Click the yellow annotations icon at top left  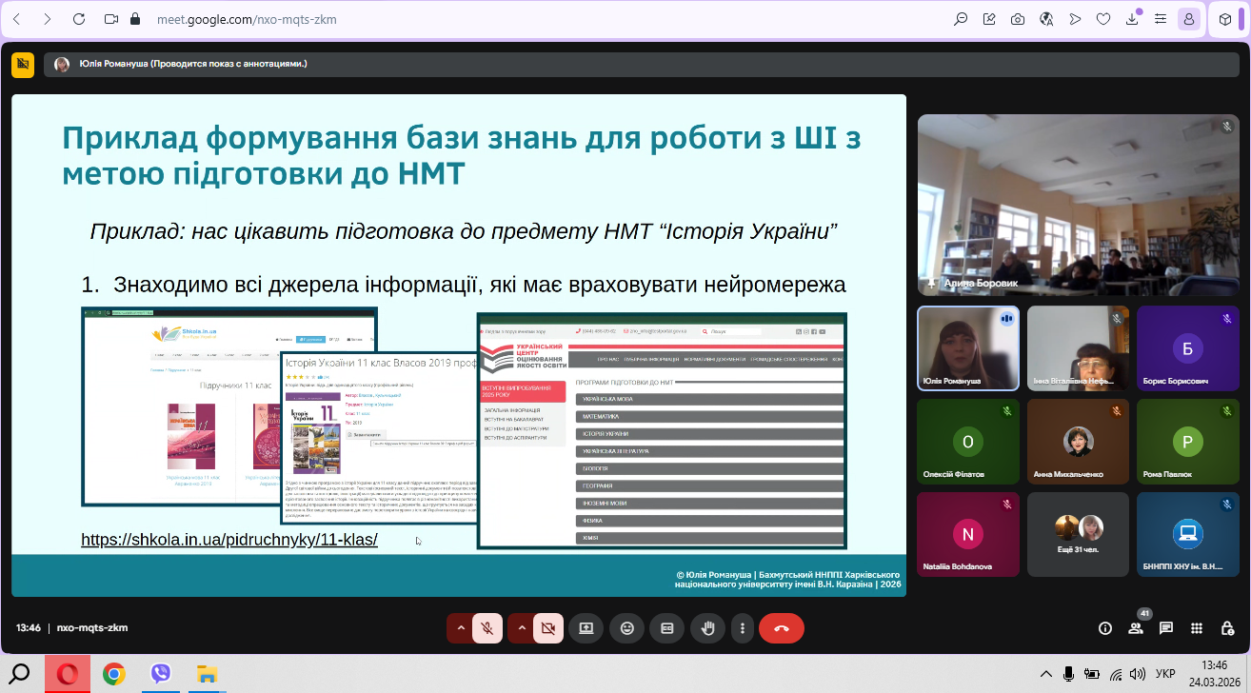23,64
